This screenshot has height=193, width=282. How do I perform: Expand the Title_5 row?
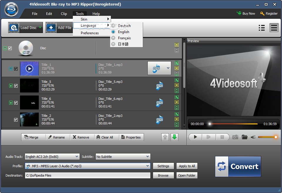coord(11,86)
